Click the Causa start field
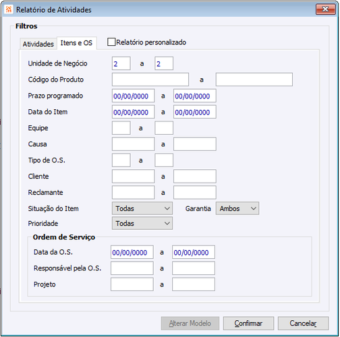 tap(134, 144)
